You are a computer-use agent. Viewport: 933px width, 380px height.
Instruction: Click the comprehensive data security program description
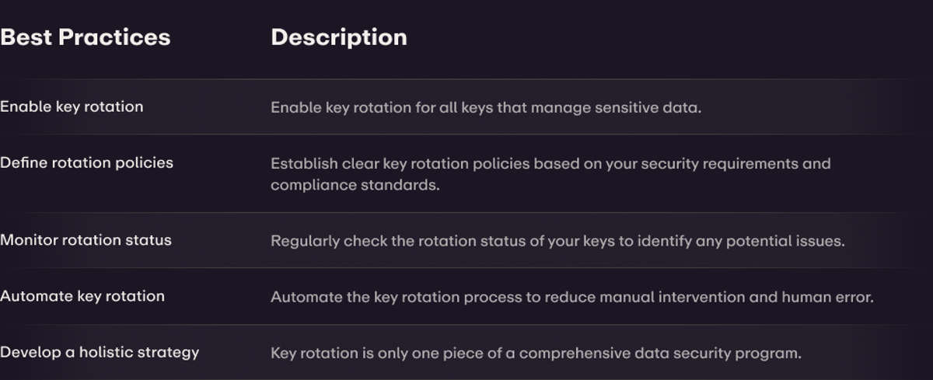(x=536, y=354)
